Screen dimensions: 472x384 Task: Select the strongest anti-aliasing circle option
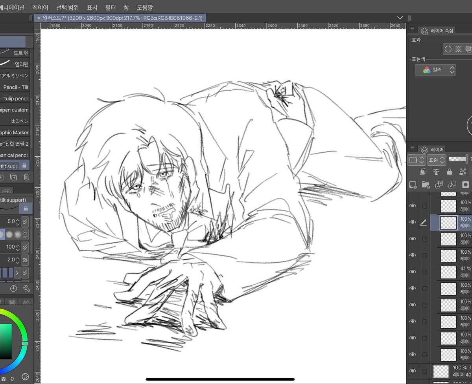pos(18,235)
